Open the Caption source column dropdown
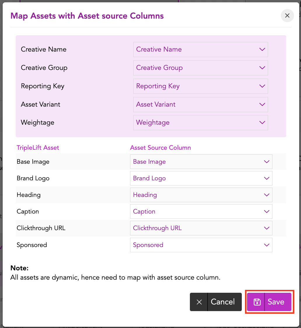This screenshot has width=301, height=328. coord(201,211)
